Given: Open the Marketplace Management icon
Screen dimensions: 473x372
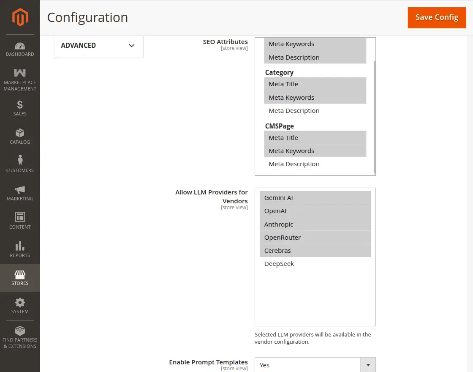Looking at the screenshot, I should tap(20, 73).
